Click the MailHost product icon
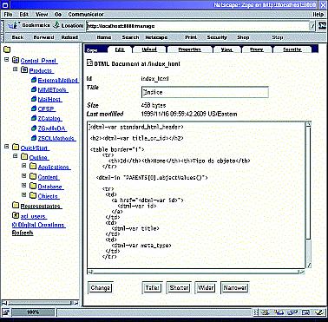The width and height of the screenshot is (328, 322). (x=34, y=99)
